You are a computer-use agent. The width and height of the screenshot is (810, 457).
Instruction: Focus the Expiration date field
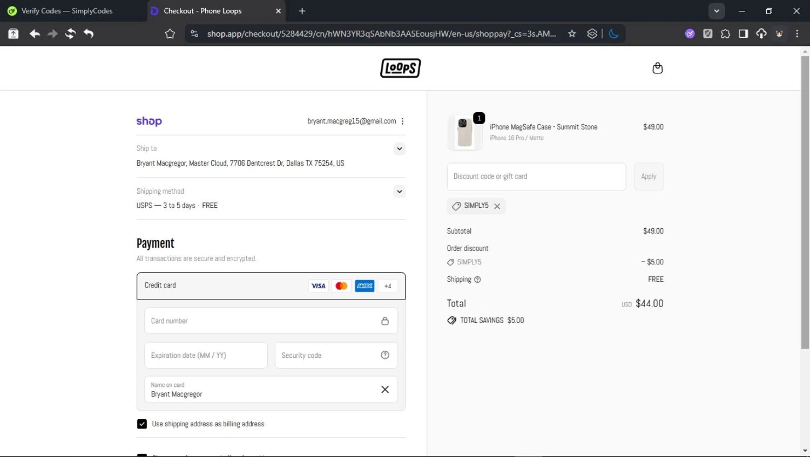(x=206, y=355)
